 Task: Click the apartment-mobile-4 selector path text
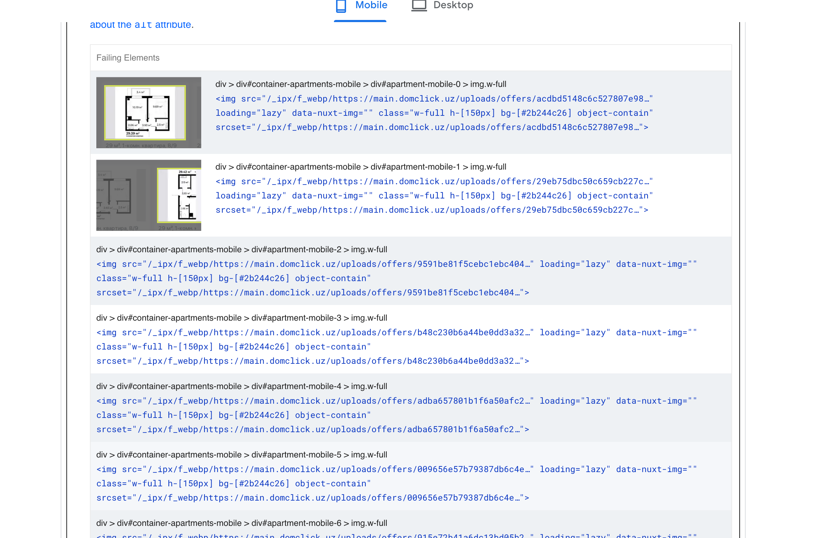point(242,386)
